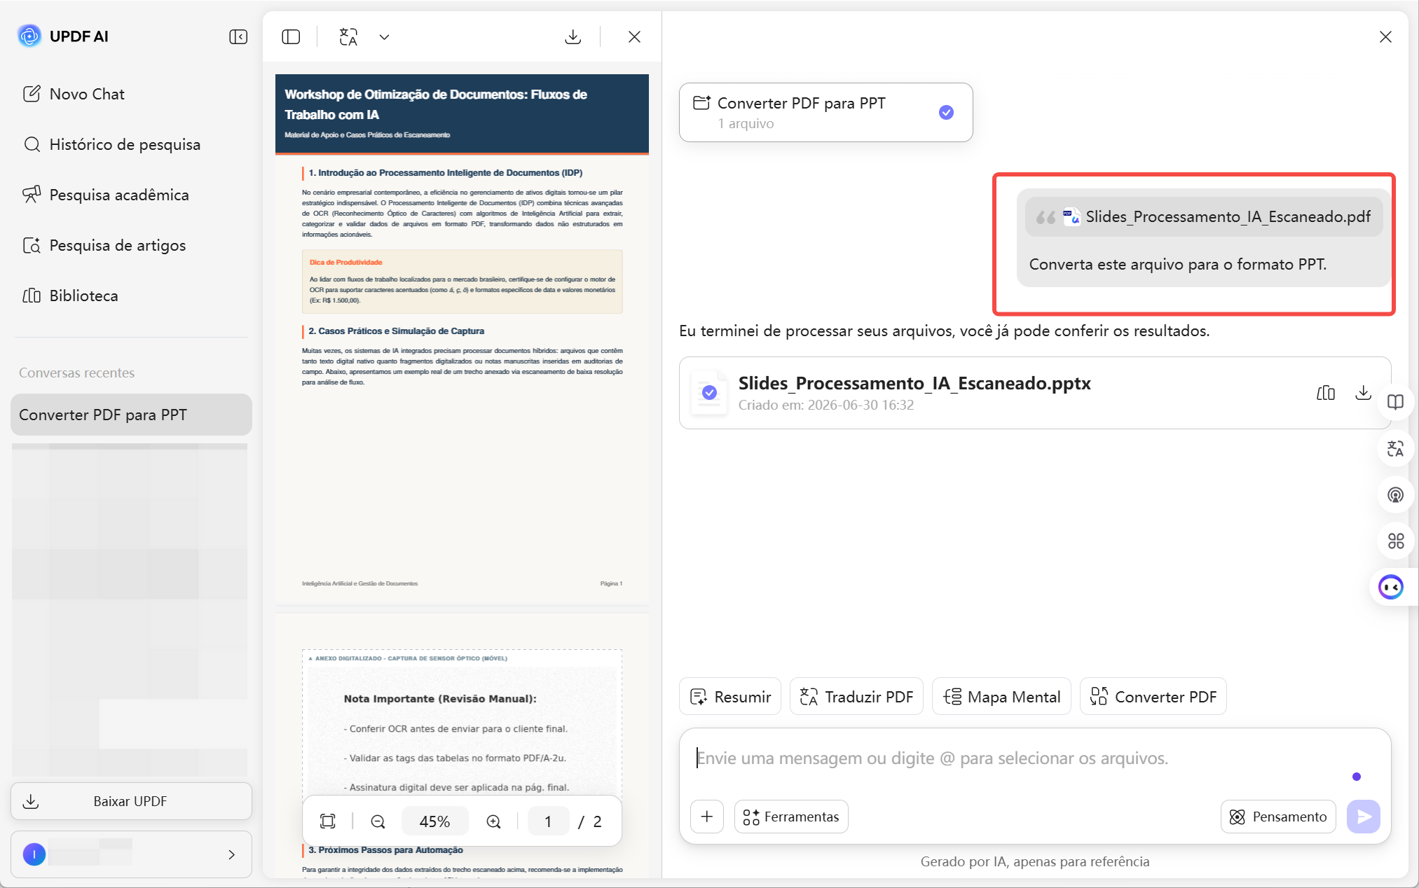Click translate icon on right rail

click(1396, 448)
